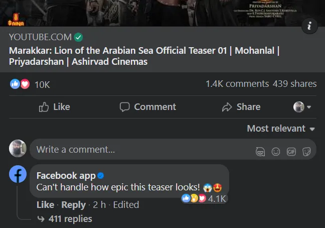Open the emoji picker in comment box
The height and width of the screenshot is (228, 325).
[x=275, y=152]
